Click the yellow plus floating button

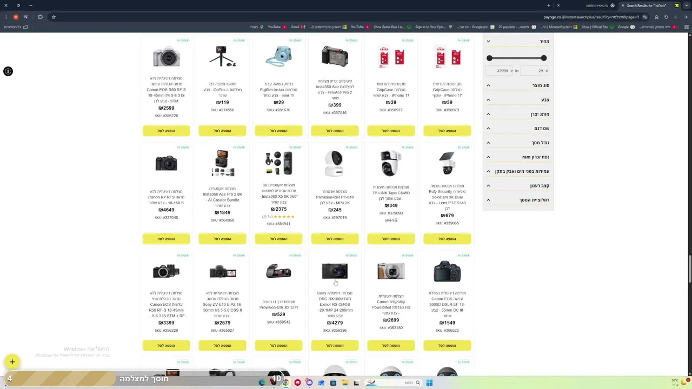tap(12, 362)
